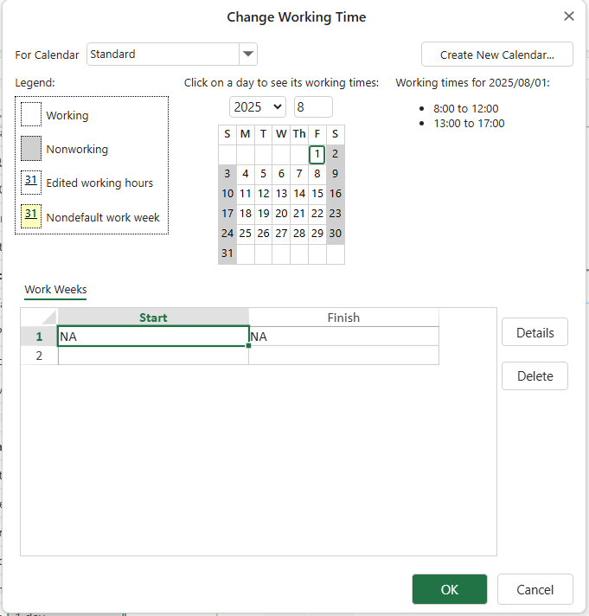
Task: Open the For Calendar dropdown arrow
Action: 248,54
